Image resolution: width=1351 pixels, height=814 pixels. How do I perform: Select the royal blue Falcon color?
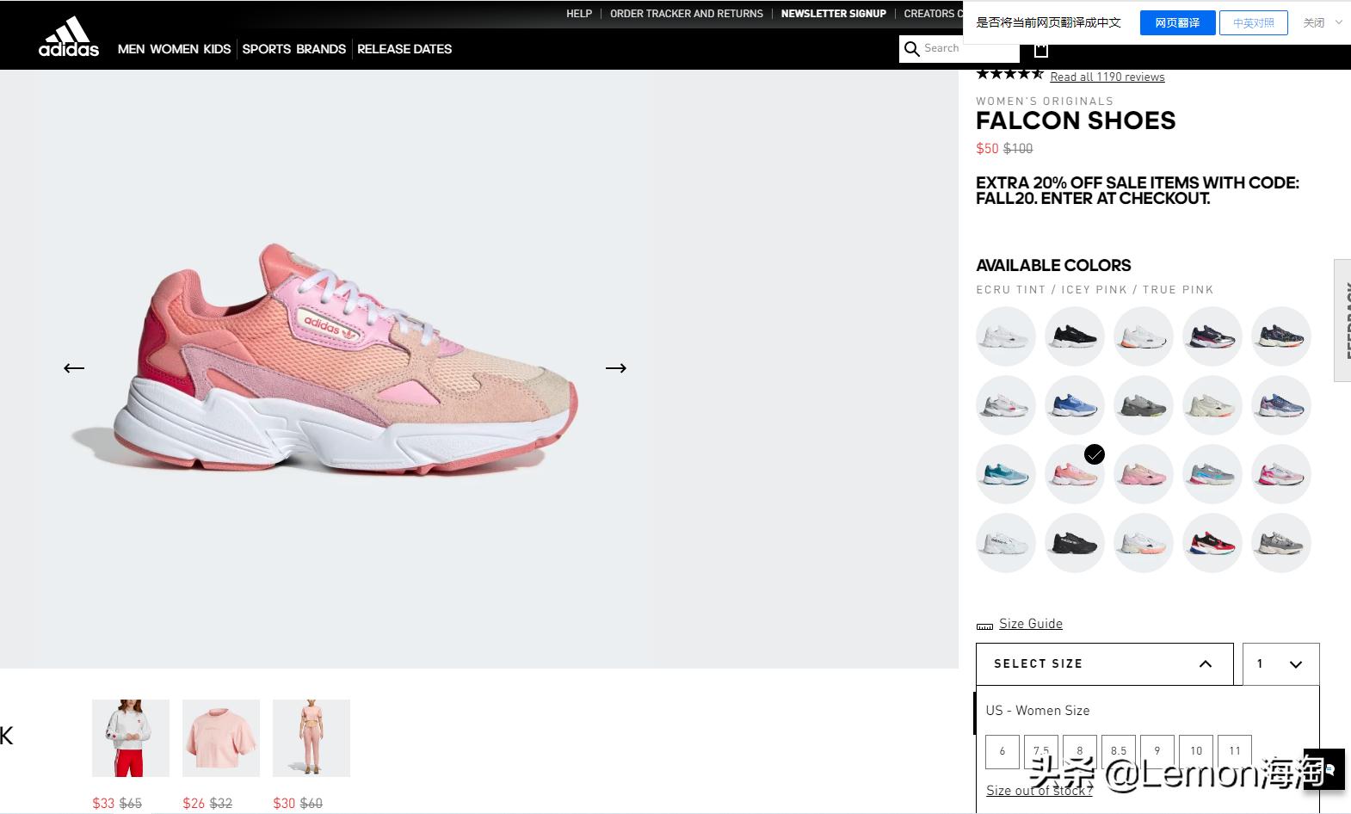1075,405
